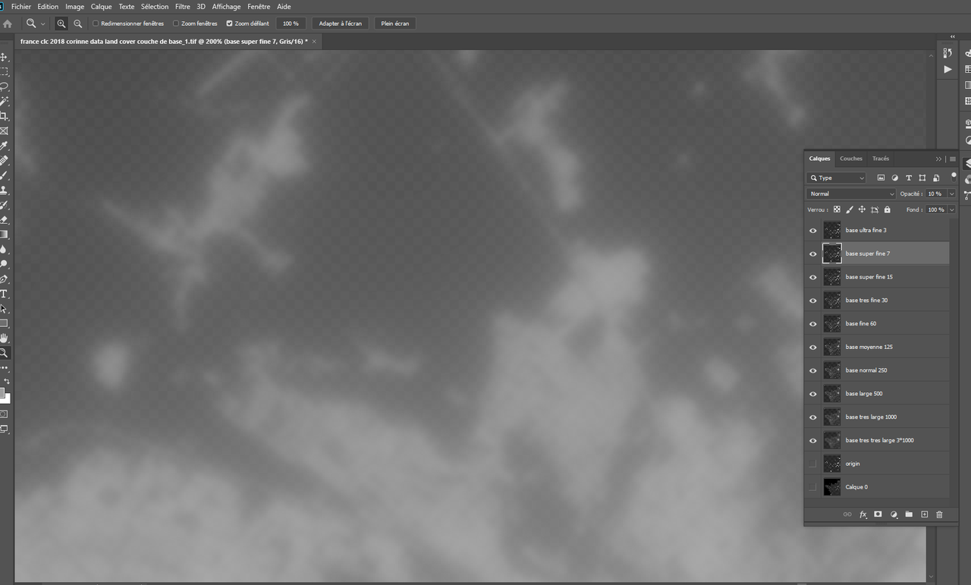Enable Zoom fenêtres checkbox
This screenshot has height=585, width=971.
(176, 24)
